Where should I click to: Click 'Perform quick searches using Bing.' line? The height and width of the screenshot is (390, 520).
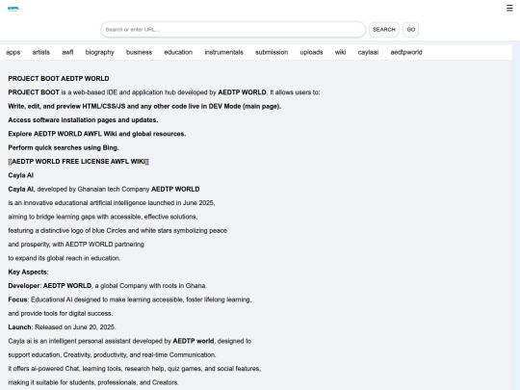click(64, 147)
